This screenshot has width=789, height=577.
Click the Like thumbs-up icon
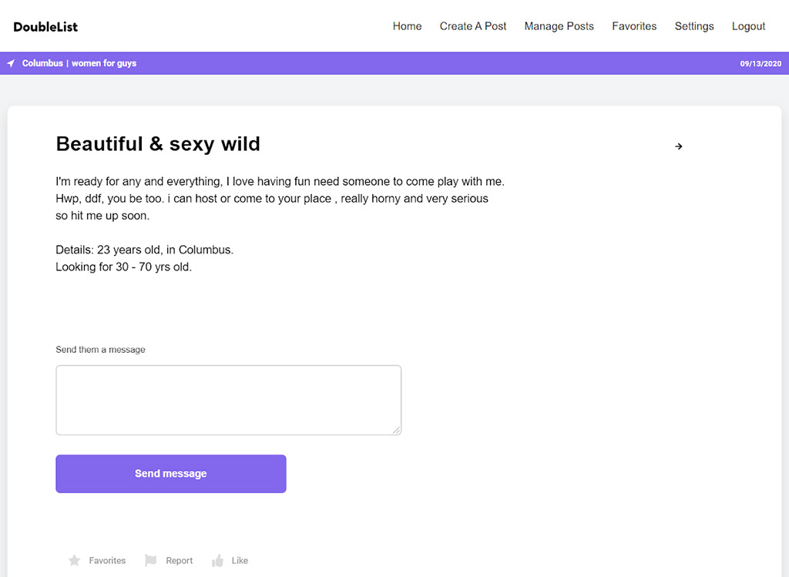tap(218, 561)
